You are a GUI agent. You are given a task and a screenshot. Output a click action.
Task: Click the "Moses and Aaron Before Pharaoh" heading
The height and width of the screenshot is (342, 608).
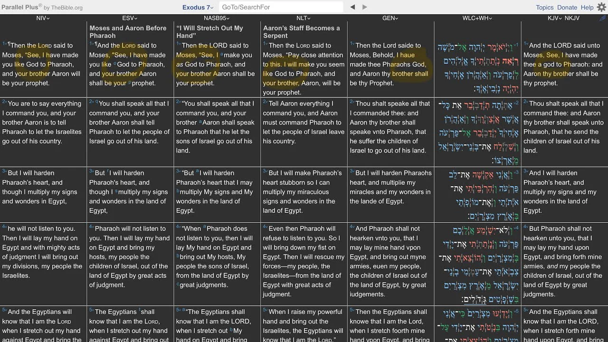coord(128,32)
